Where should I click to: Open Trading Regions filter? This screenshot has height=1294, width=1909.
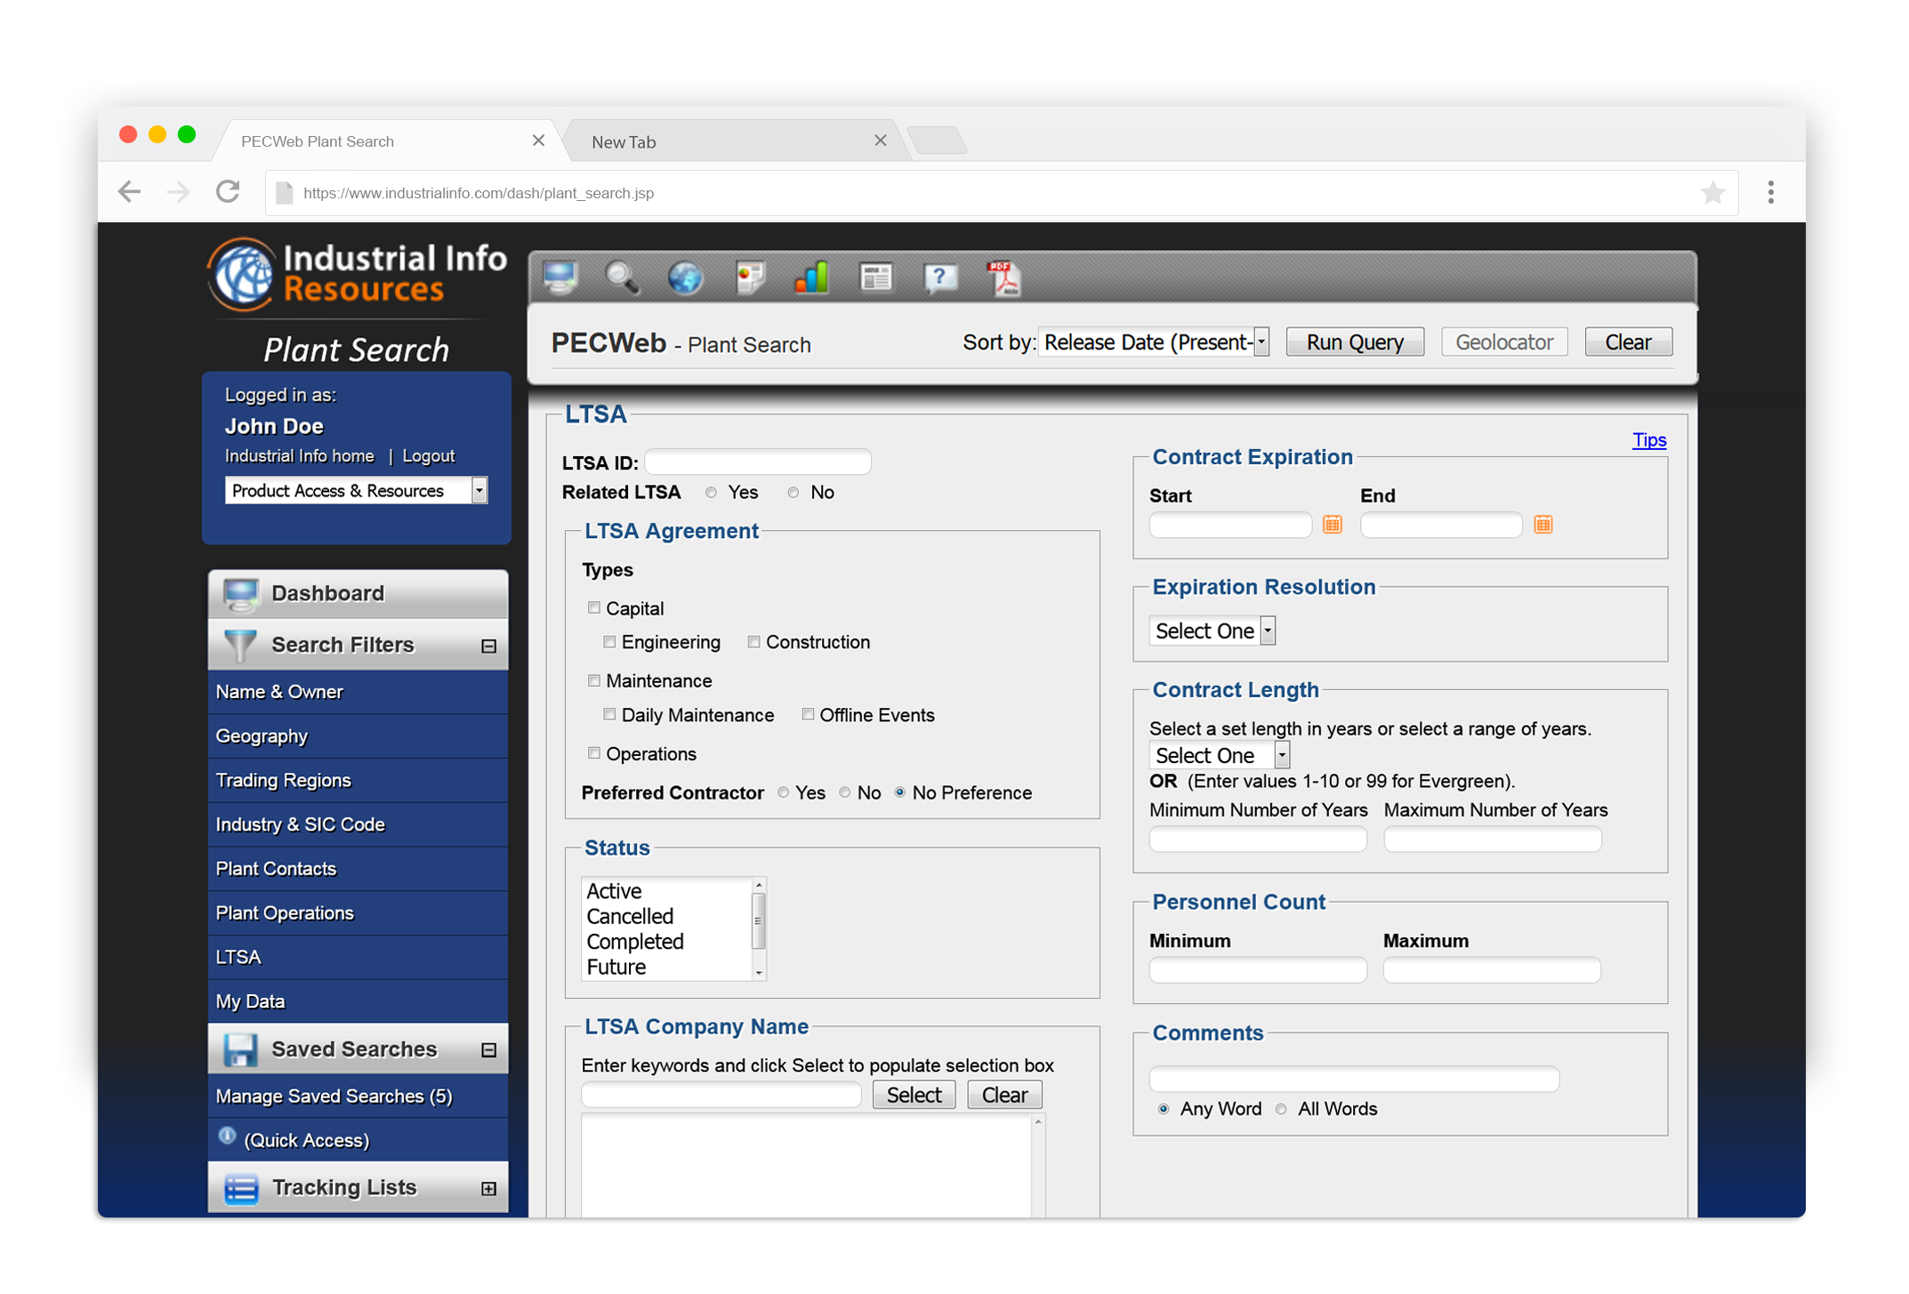tap(358, 780)
